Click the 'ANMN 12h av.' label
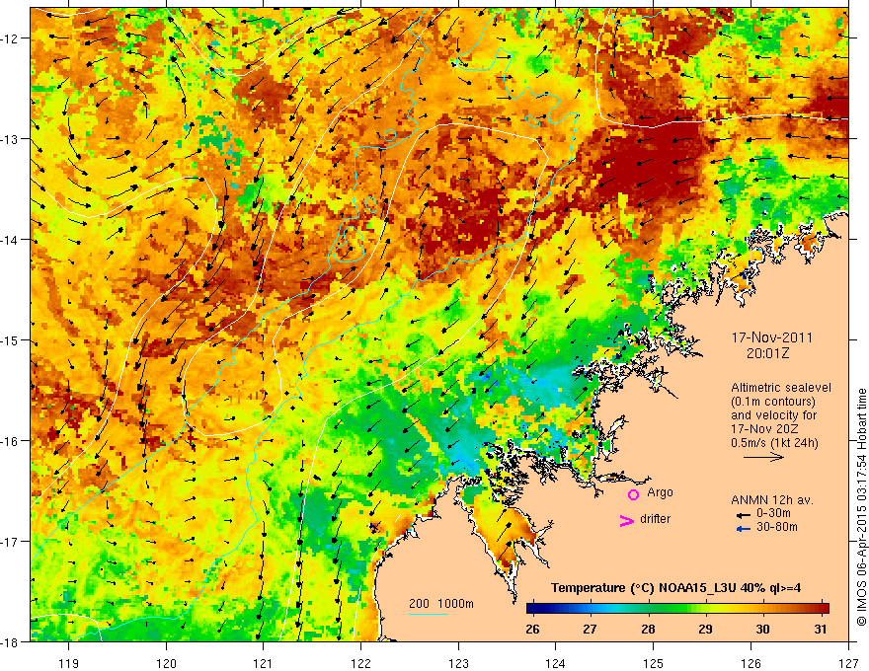 (772, 500)
